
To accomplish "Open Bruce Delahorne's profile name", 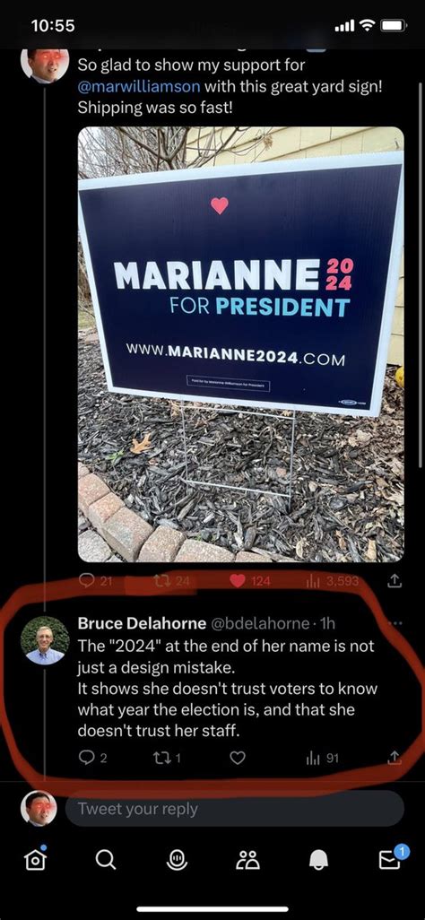I will point(142,623).
